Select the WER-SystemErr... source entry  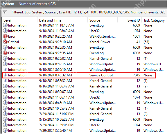[x=103, y=36]
